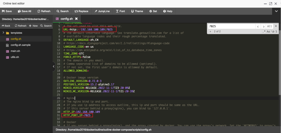This screenshot has width=281, height=133.
Task: Click the DEFAULT_LANGUAGE=zh_CN line
Action: point(81,40)
